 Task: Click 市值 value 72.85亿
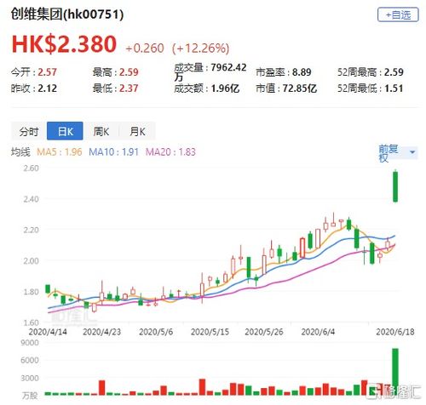tap(300, 88)
